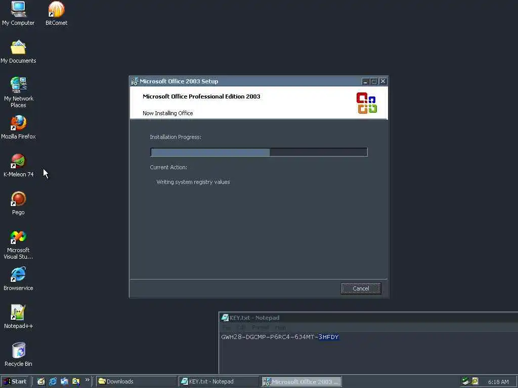
Task: Open the Start menu
Action: (15, 381)
